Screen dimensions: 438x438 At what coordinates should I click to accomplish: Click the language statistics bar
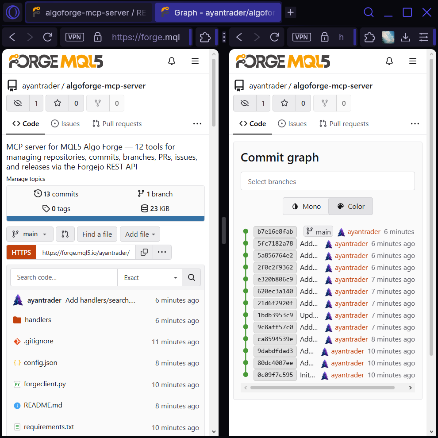click(x=105, y=219)
